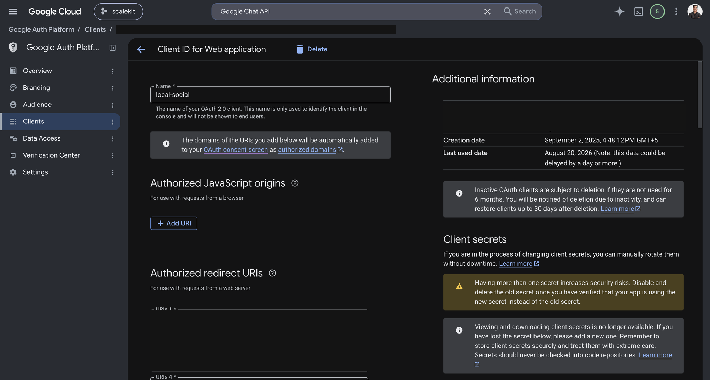The width and height of the screenshot is (710, 380).
Task: Click the Google Auth Platform shield icon
Action: tap(13, 47)
